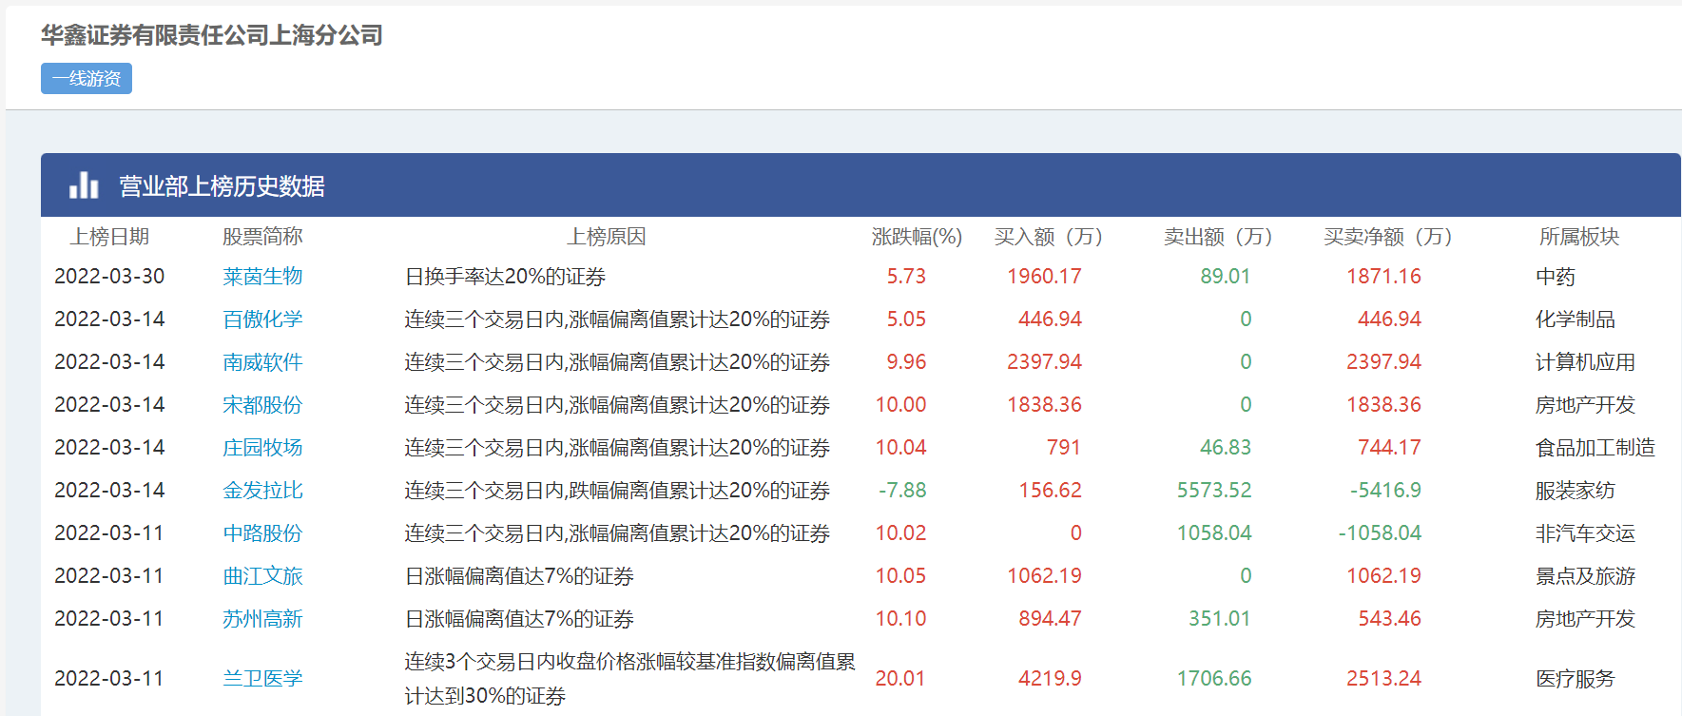Click the 股票简称 column header

(262, 237)
